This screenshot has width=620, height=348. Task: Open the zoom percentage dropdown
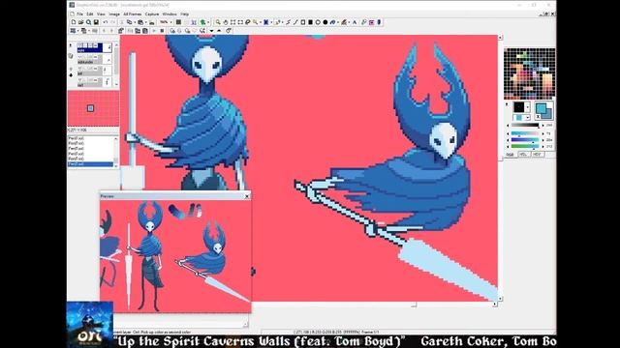pyautogui.click(x=171, y=22)
